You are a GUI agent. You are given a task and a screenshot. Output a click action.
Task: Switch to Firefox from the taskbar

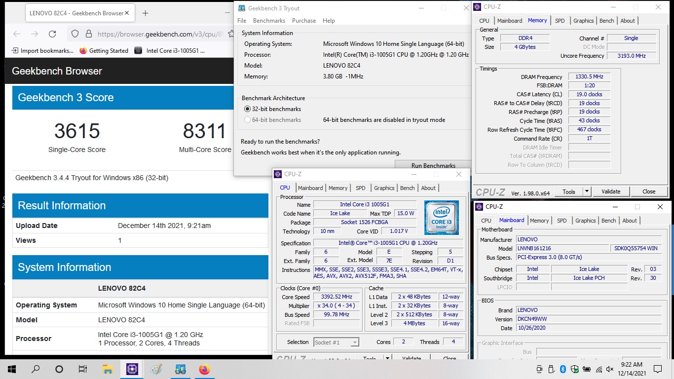(x=204, y=369)
